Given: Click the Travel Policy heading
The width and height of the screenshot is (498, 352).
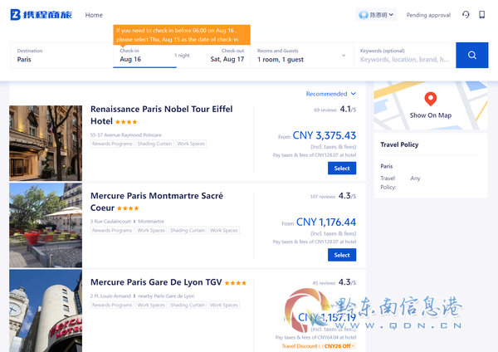Looking at the screenshot, I should pos(399,144).
